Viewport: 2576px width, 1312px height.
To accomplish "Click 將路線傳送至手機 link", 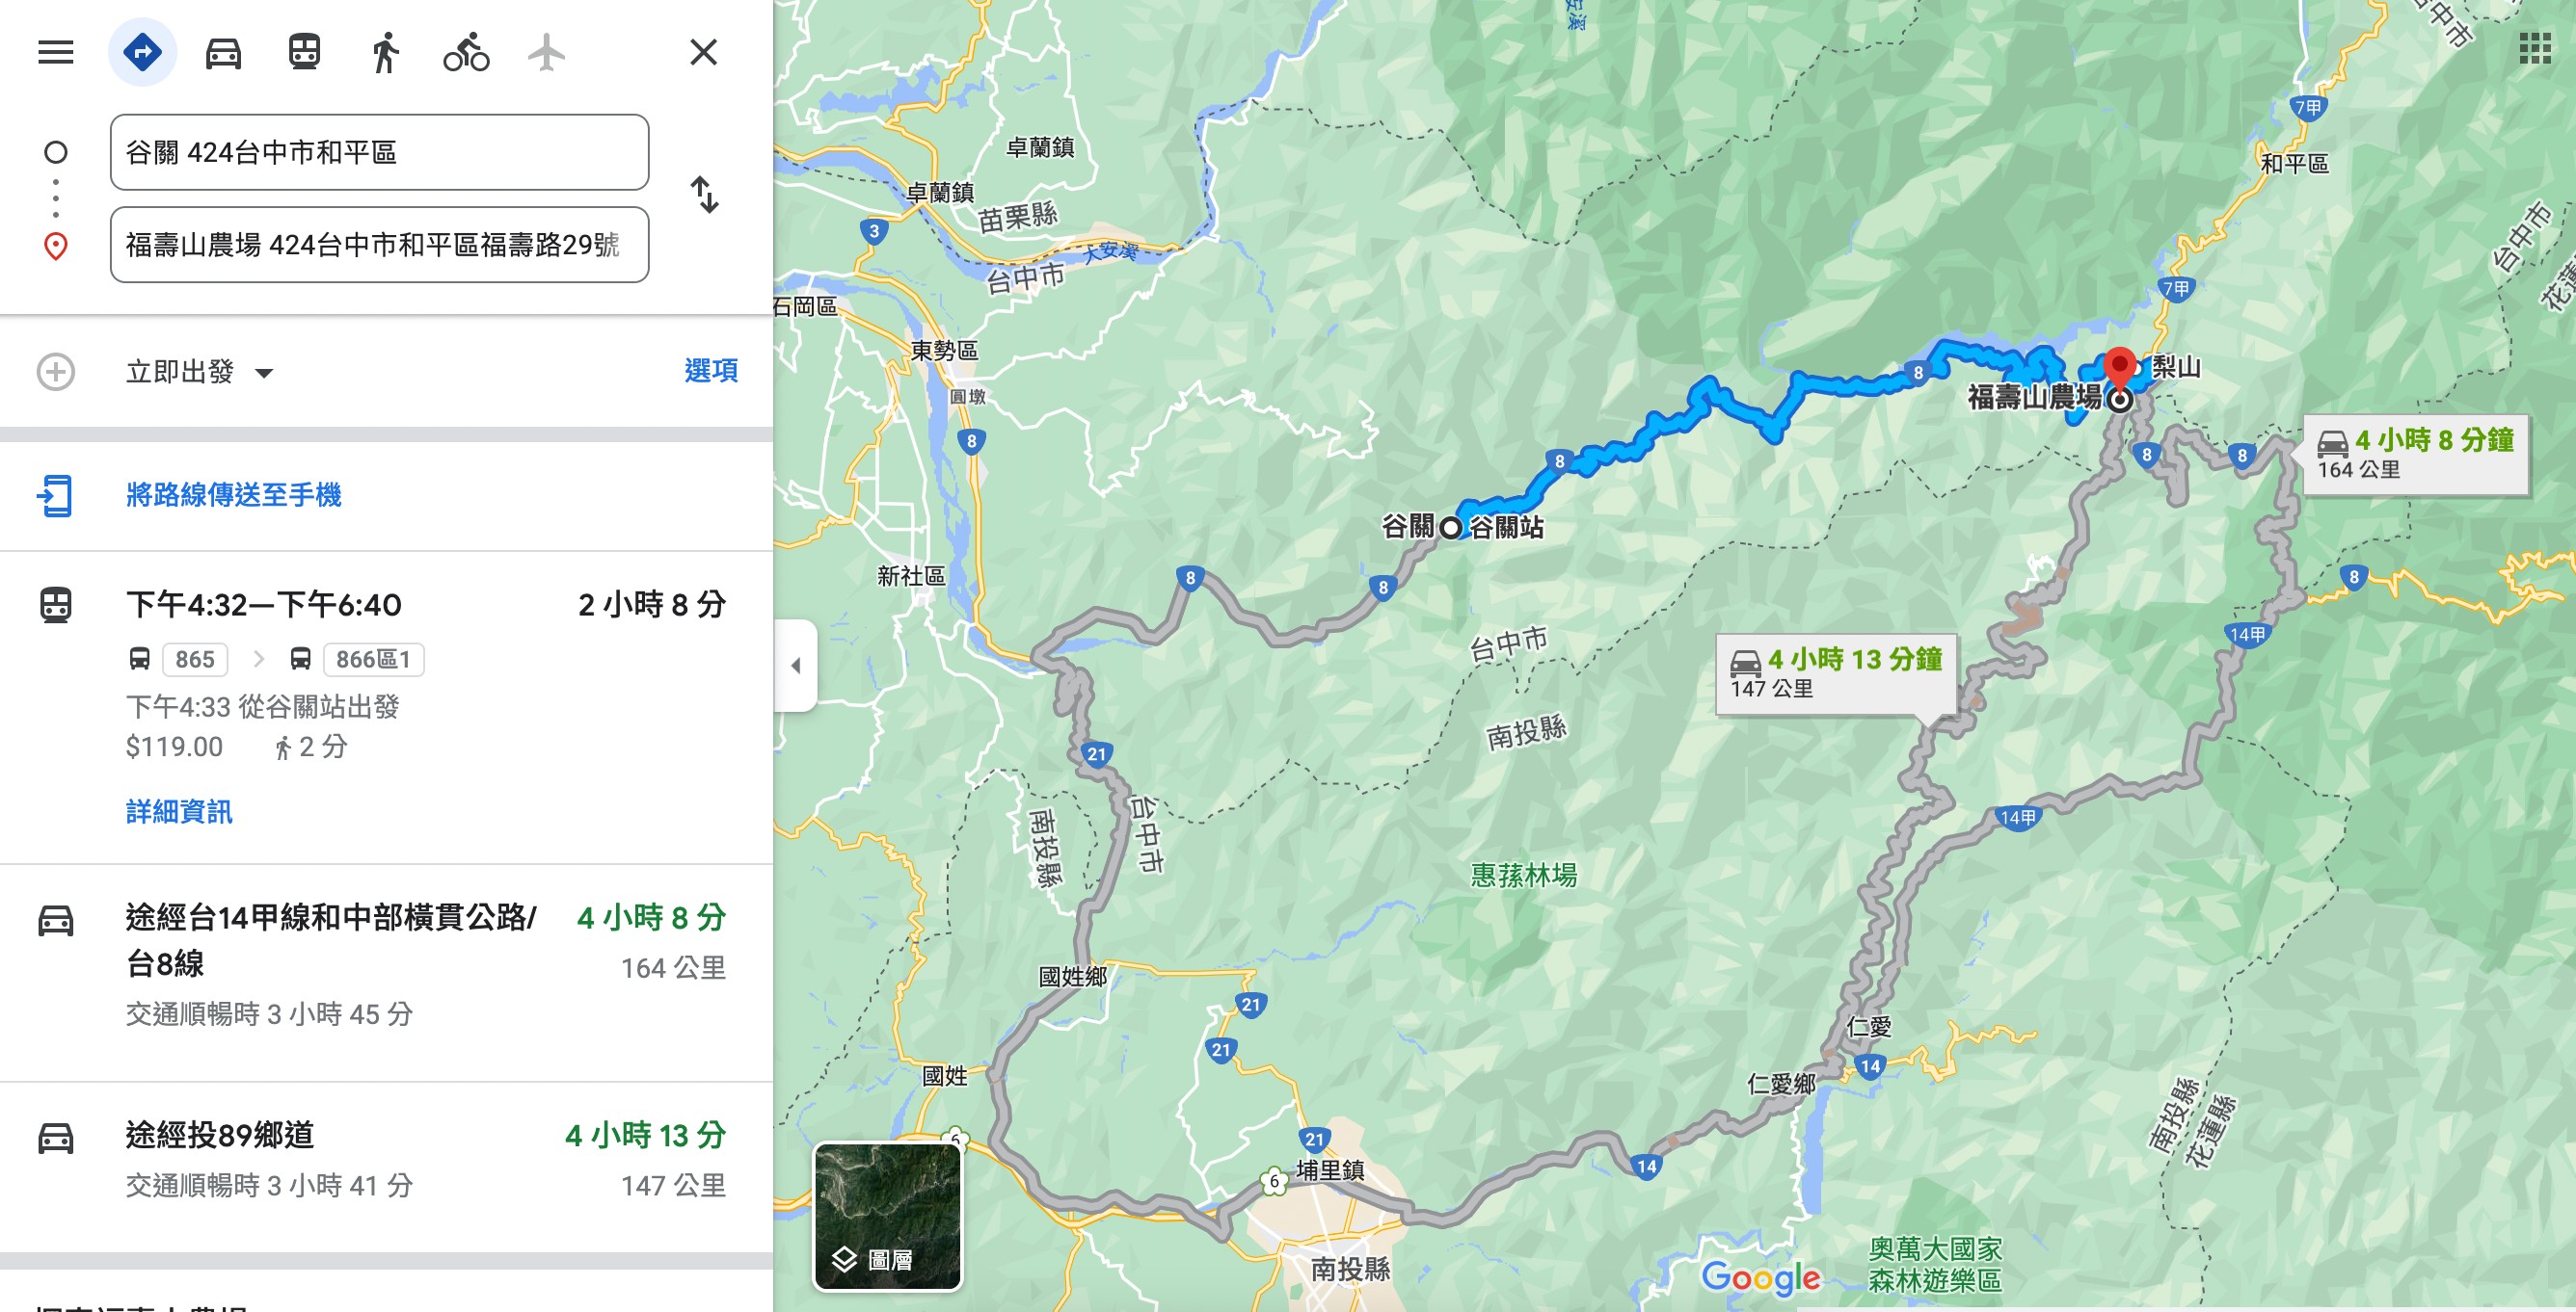I will 233,494.
